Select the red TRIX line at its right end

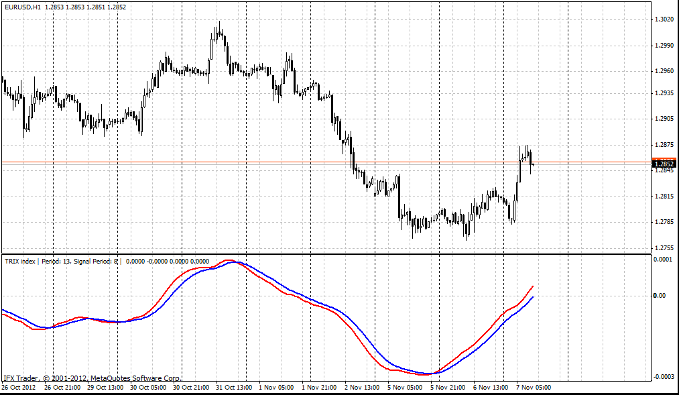pyautogui.click(x=532, y=286)
